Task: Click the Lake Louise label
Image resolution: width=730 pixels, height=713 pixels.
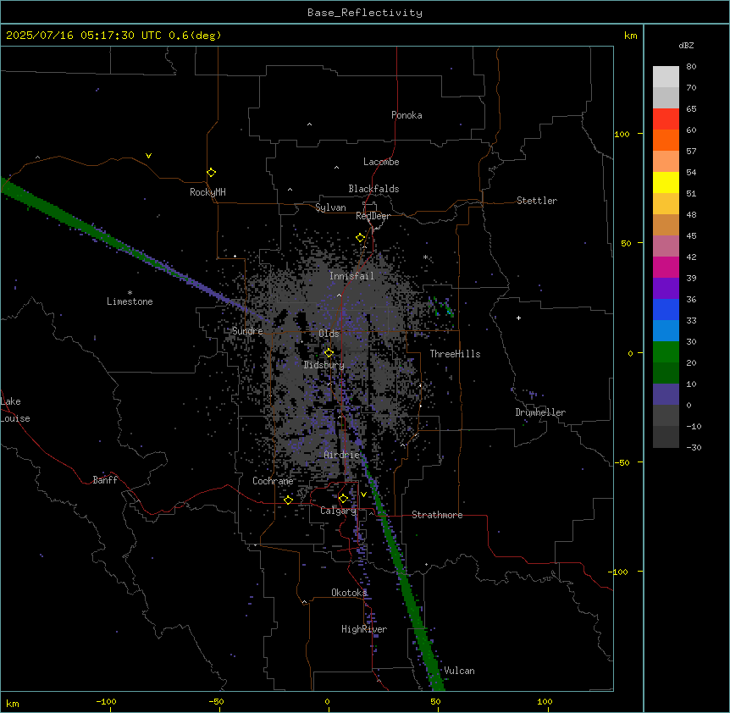Action: (15, 410)
